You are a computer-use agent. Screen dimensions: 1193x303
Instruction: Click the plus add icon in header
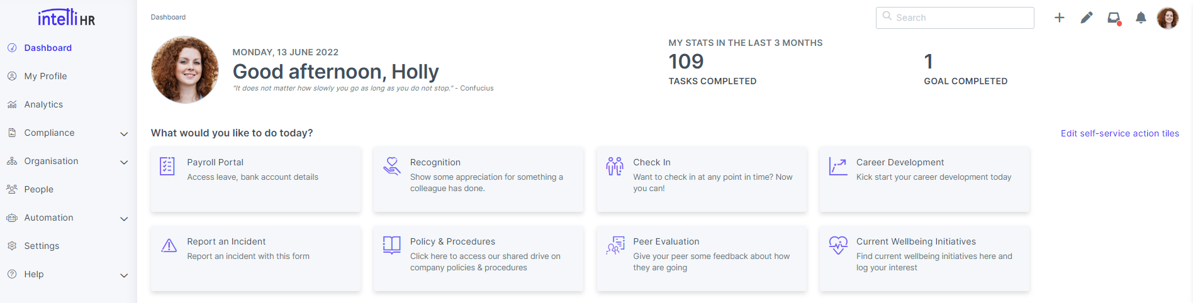(x=1060, y=18)
